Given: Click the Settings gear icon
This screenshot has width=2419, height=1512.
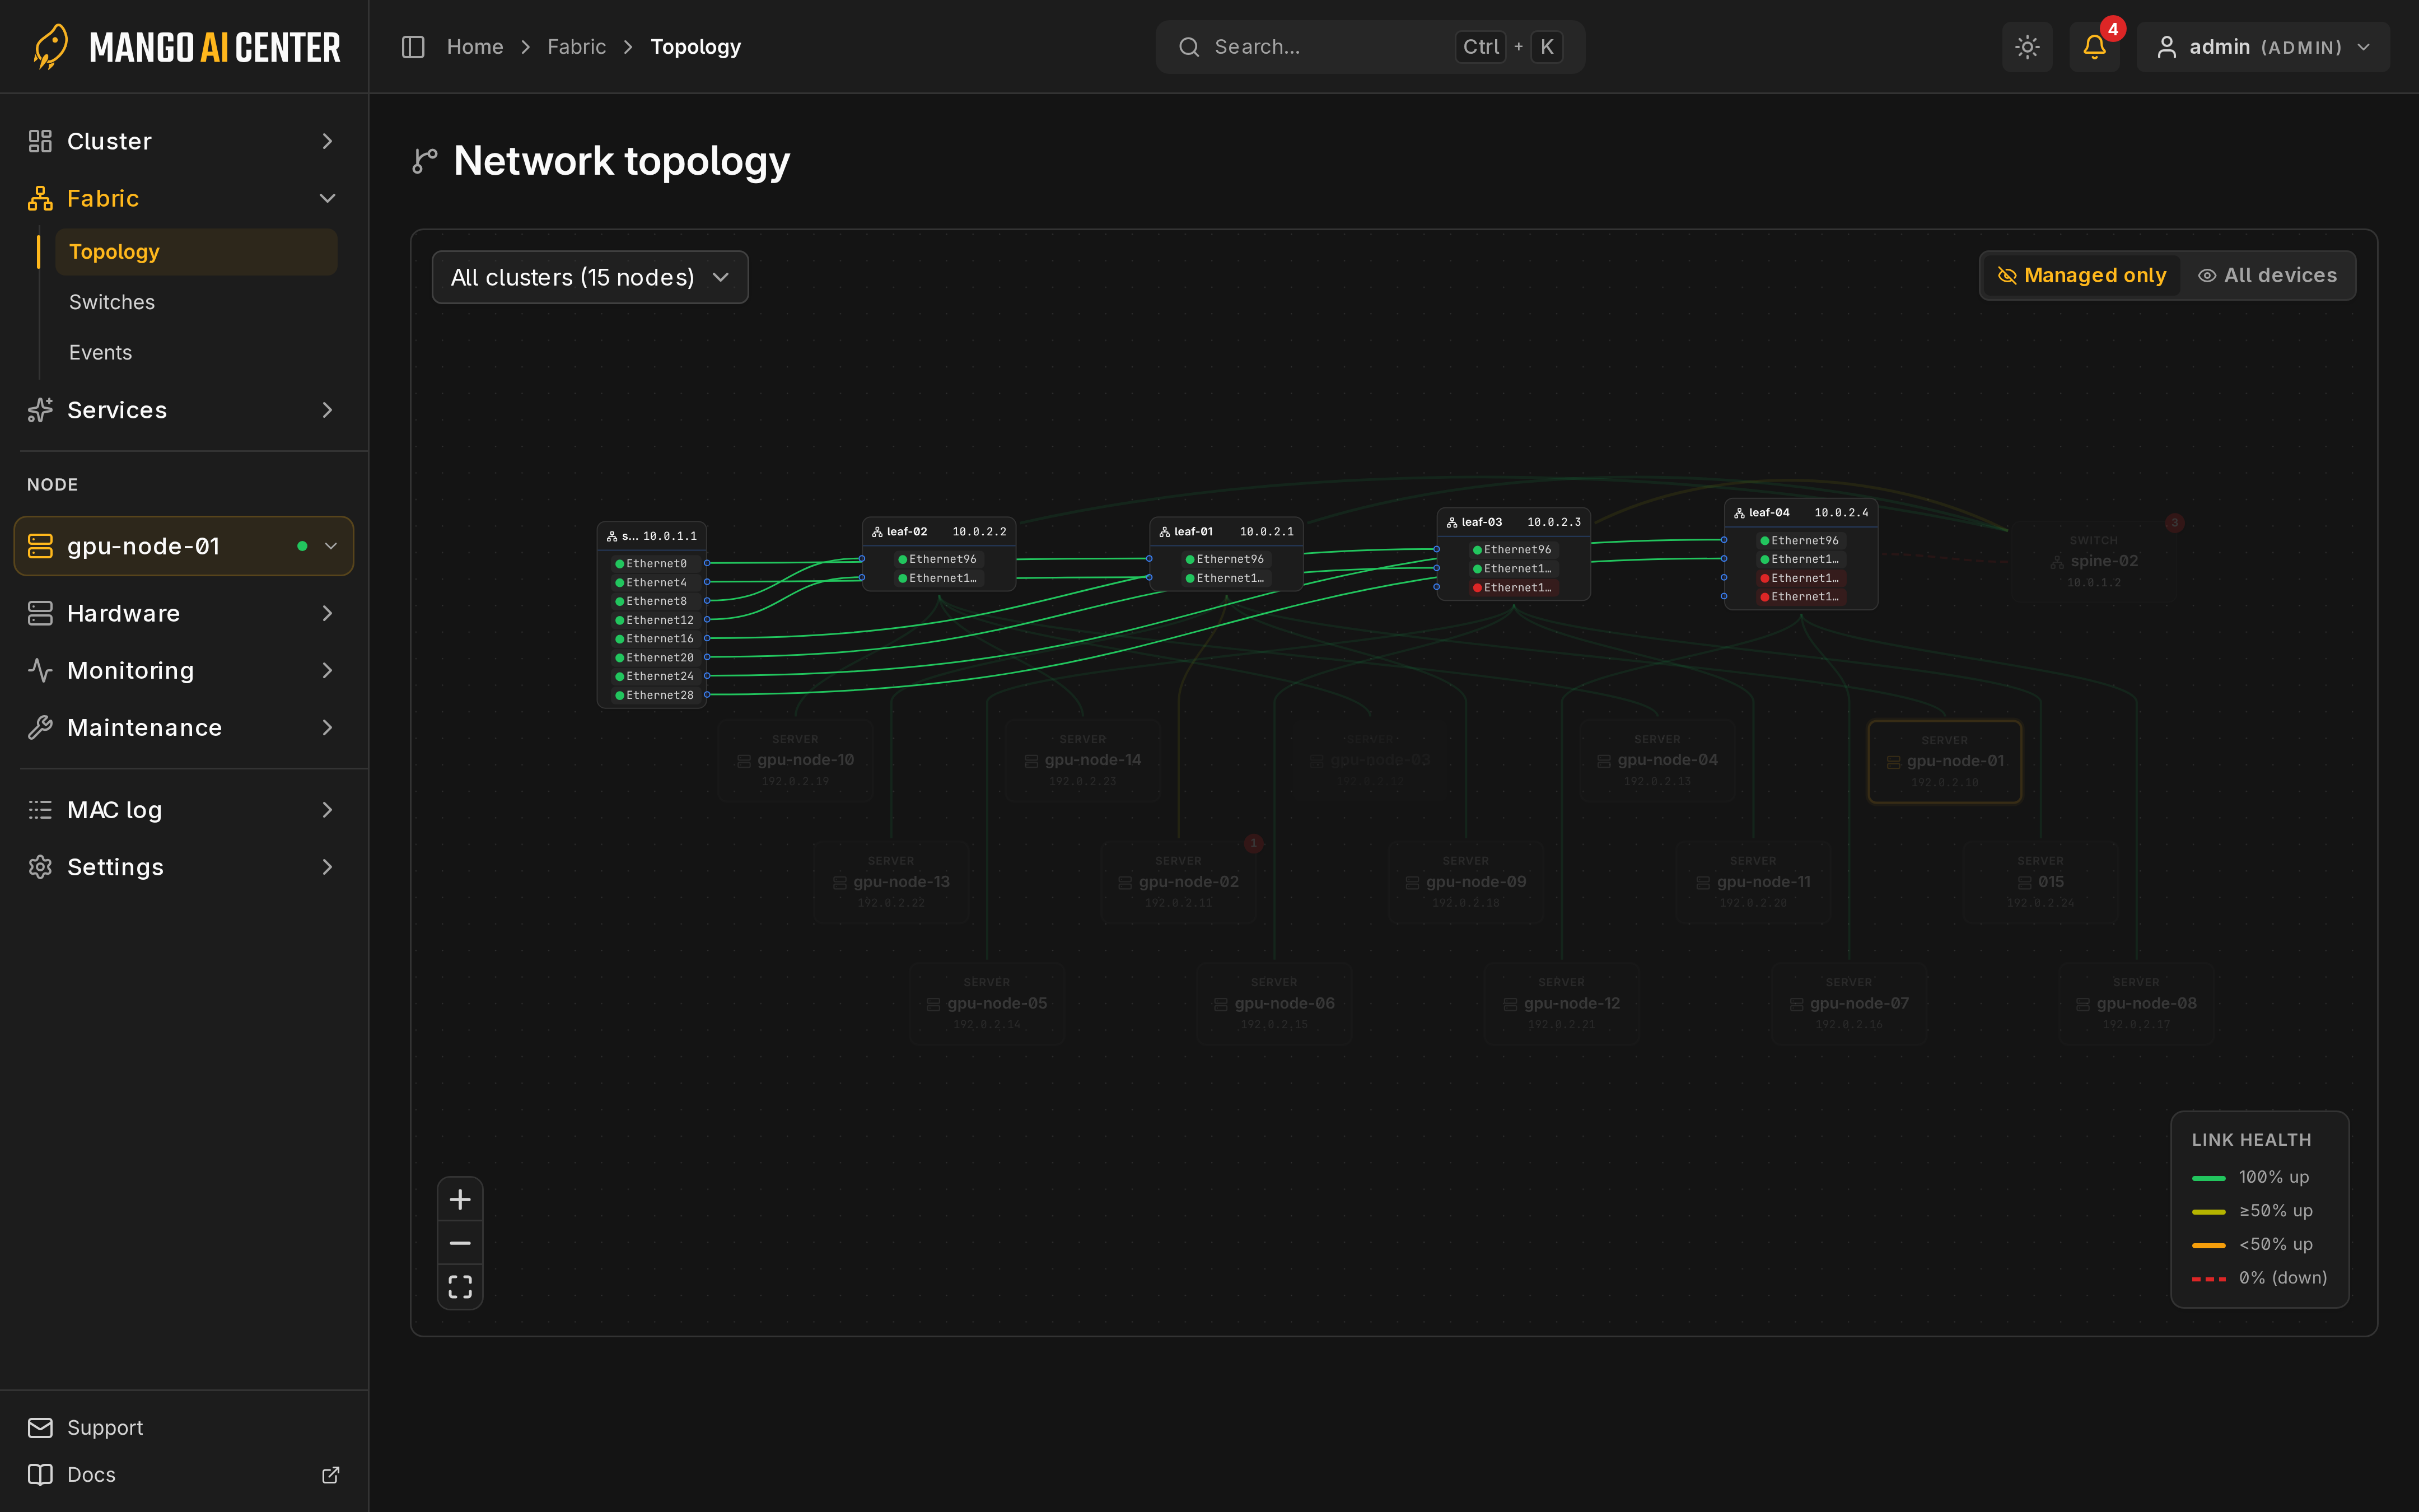Looking at the screenshot, I should click(x=40, y=867).
